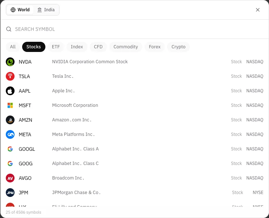Open the GOOG ticker

tap(25, 163)
